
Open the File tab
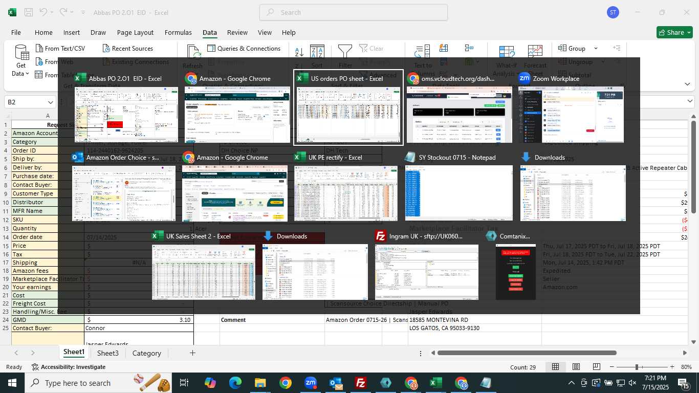click(16, 32)
